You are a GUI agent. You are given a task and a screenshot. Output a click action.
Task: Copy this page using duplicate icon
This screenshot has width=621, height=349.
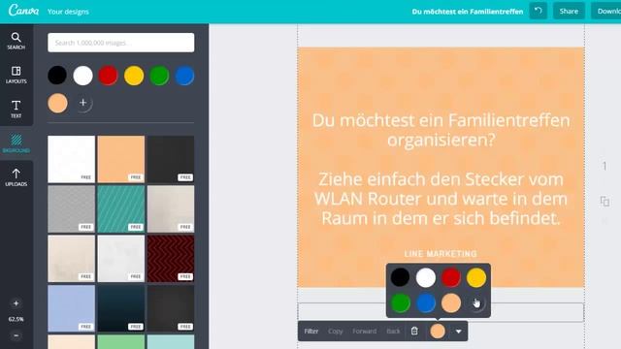[605, 202]
